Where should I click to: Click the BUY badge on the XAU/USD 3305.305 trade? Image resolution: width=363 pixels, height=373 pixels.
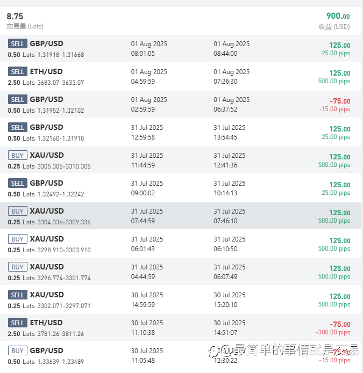pos(18,156)
